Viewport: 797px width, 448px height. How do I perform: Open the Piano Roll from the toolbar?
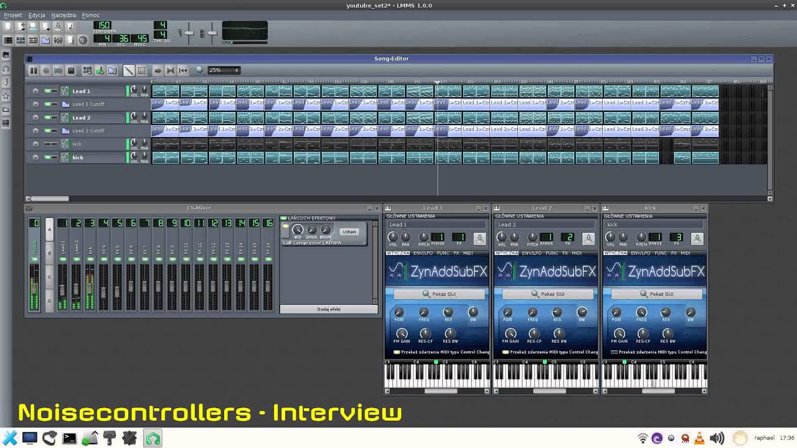pos(33,40)
